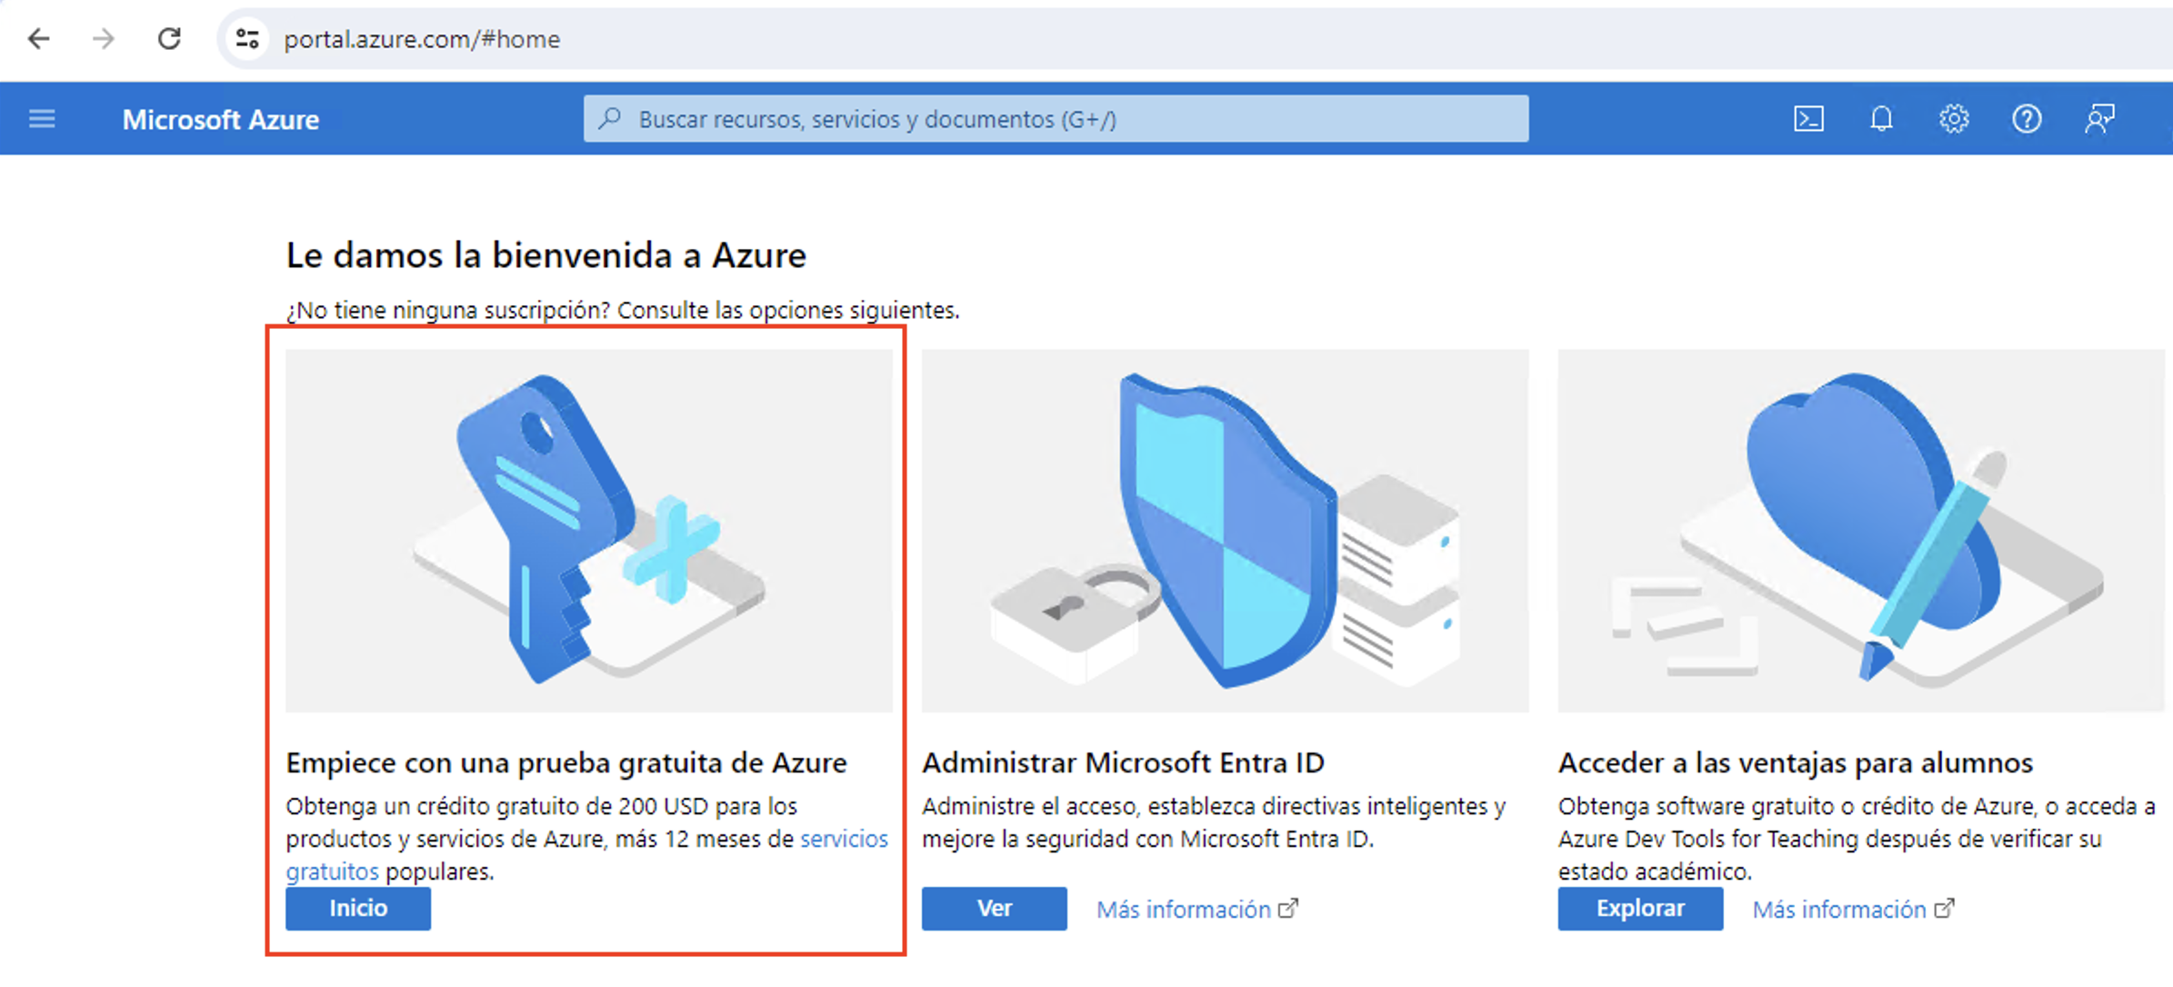Click the Inicio button
This screenshot has width=2173, height=987.
pyautogui.click(x=358, y=908)
